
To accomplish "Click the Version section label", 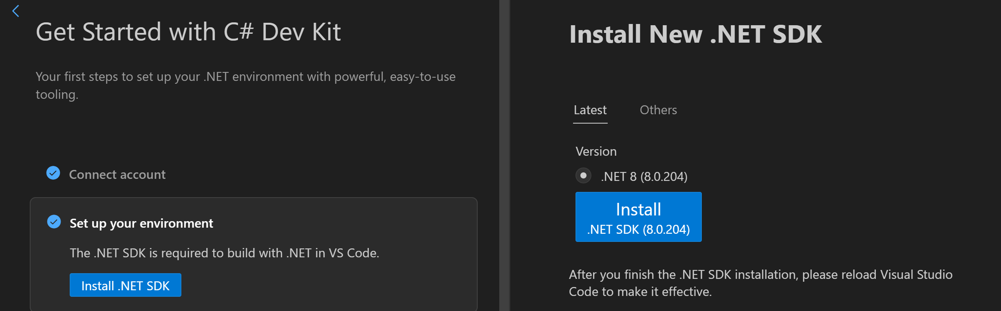I will [x=596, y=152].
